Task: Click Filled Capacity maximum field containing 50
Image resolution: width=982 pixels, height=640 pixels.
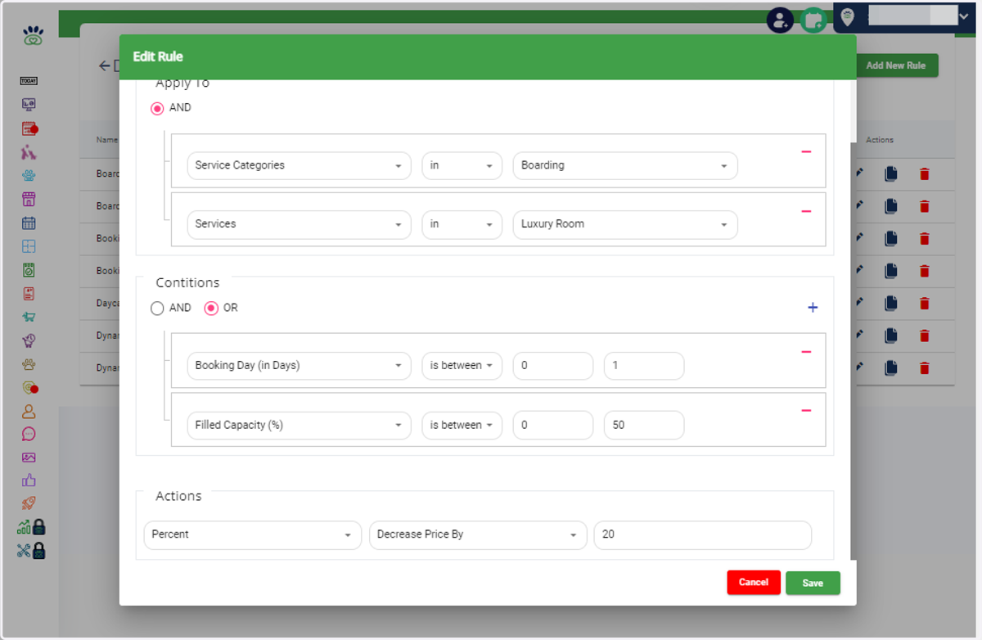Action: (644, 426)
